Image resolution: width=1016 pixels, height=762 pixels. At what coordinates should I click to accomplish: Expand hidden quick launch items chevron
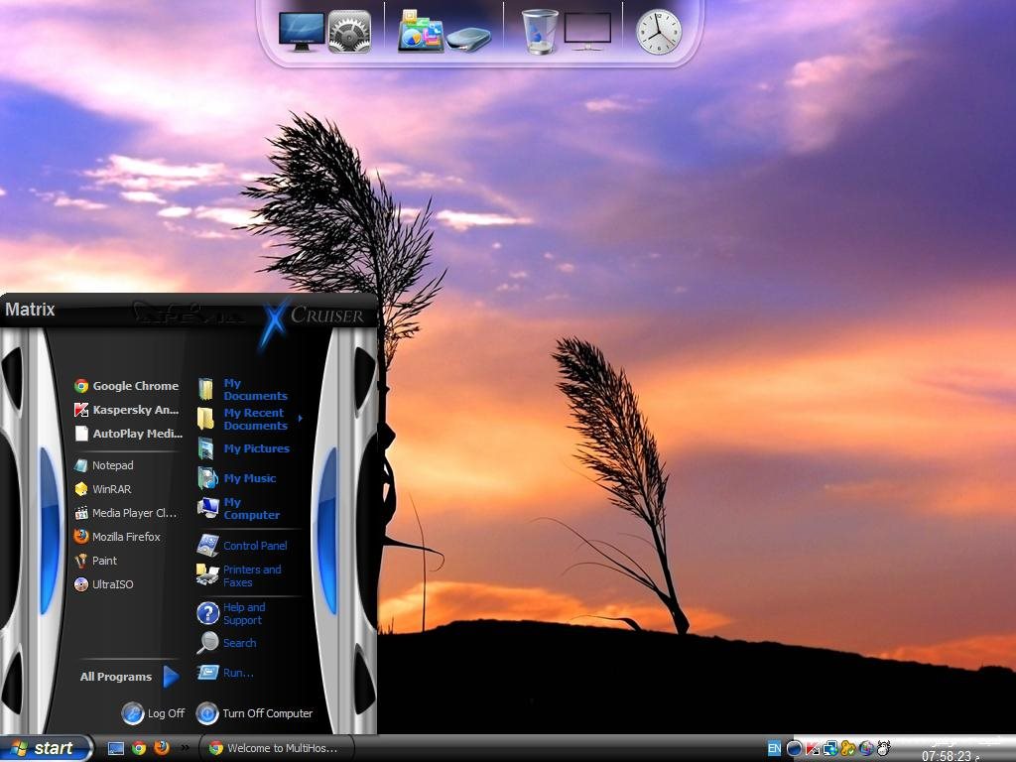[x=185, y=748]
